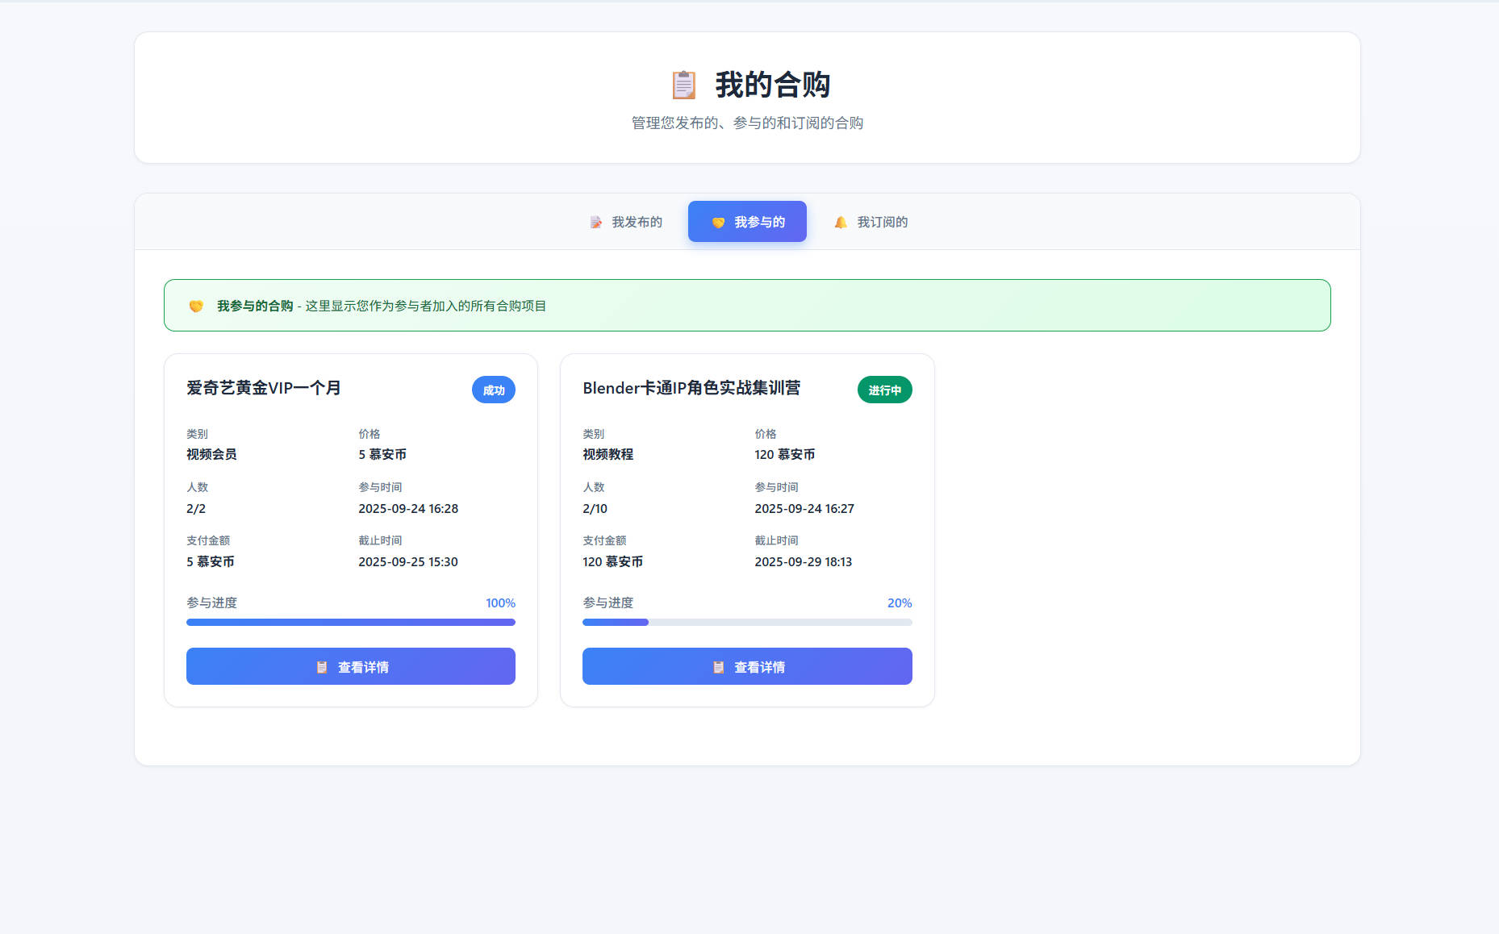This screenshot has width=1499, height=934.
Task: Click the 爱奇艺黄金VIP一个月 card title
Action: (x=264, y=388)
